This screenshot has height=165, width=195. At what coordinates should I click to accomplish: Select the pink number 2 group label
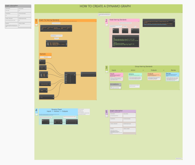pos(107,20)
